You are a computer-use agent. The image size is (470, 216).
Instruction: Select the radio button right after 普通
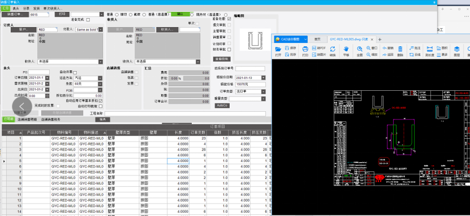coord(117,14)
